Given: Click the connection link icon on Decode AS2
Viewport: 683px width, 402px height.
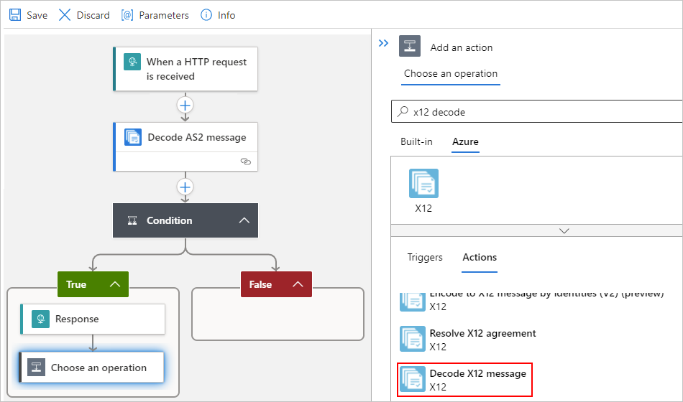Looking at the screenshot, I should (x=245, y=162).
